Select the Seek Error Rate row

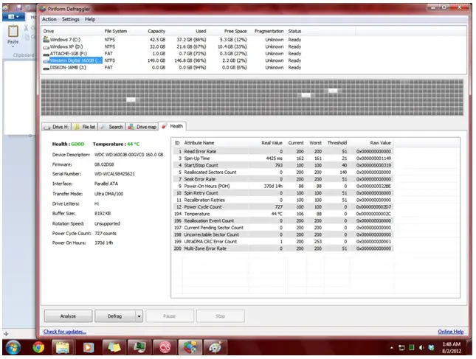point(283,179)
